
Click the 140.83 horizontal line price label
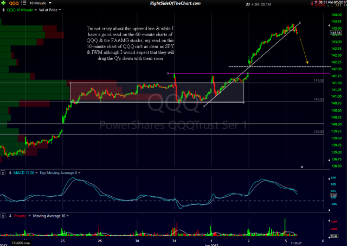[319, 99]
